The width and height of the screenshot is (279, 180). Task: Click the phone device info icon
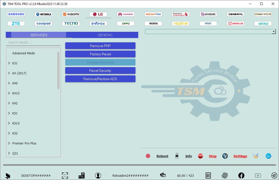pos(177,156)
